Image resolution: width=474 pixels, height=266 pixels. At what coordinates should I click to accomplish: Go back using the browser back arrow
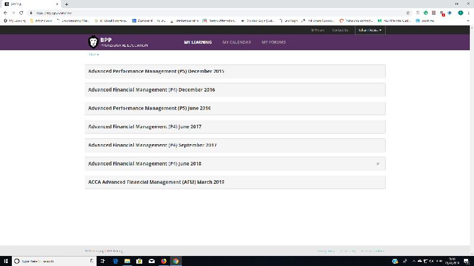[x=5, y=13]
